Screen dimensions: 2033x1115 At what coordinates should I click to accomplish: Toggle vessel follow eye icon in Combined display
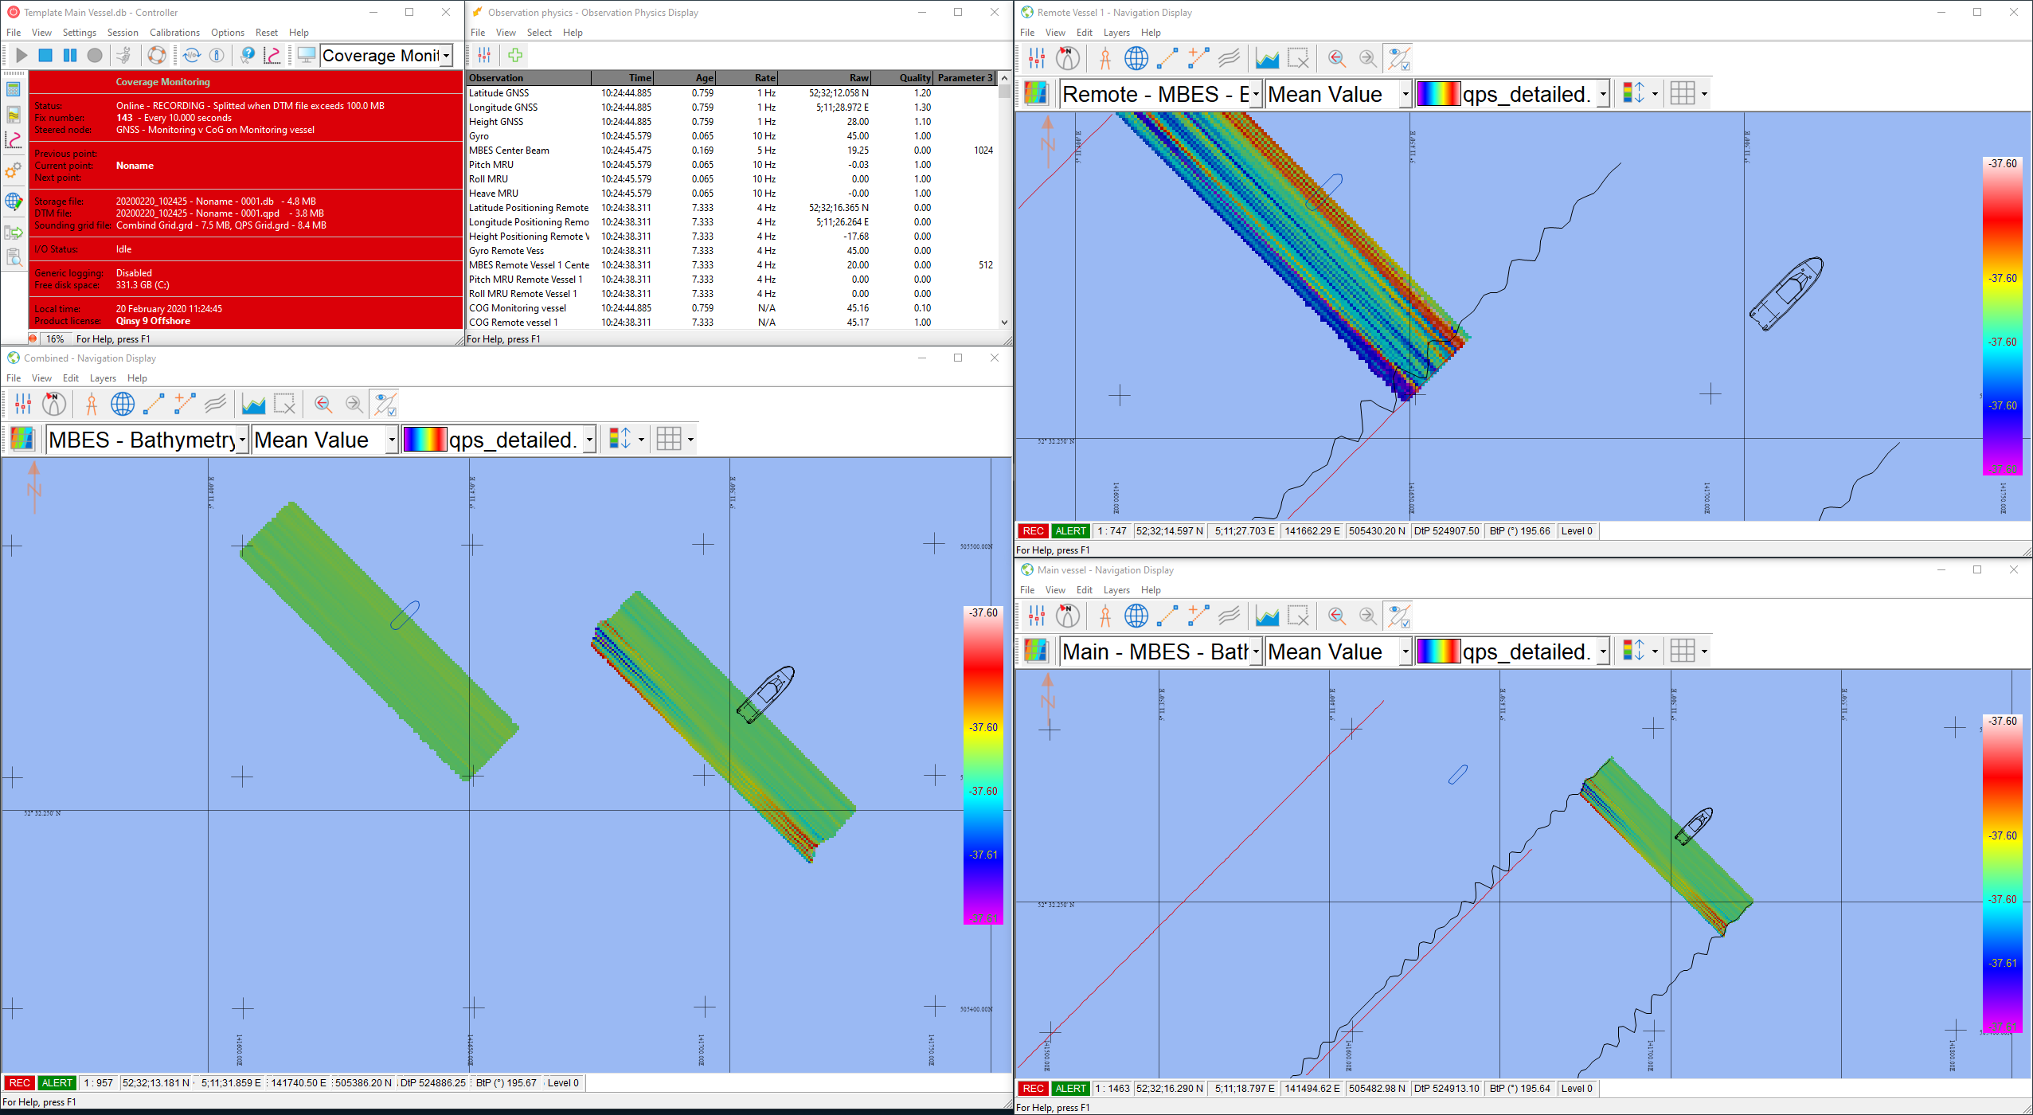click(386, 404)
